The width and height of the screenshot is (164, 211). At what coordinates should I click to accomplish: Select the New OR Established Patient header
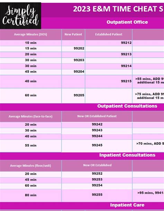(x=97, y=116)
